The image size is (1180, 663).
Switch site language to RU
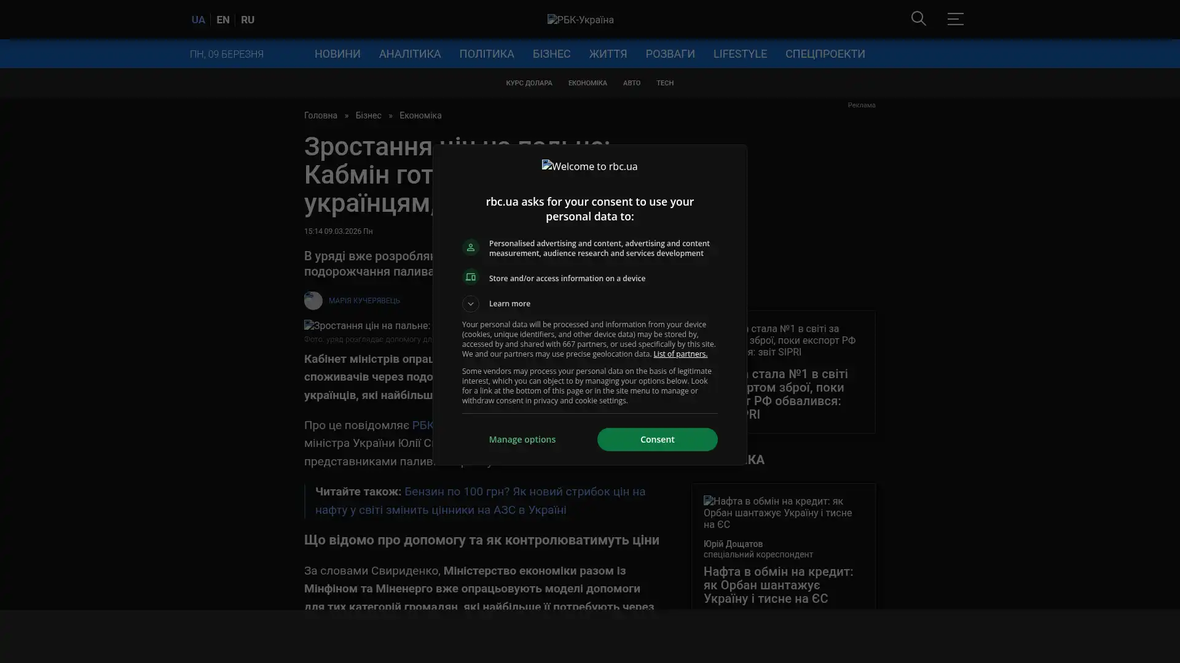pos(247,20)
